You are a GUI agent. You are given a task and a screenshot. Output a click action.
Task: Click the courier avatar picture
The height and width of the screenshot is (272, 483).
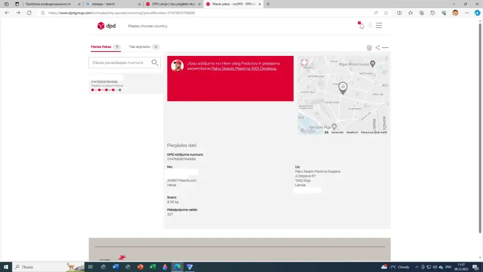click(177, 66)
